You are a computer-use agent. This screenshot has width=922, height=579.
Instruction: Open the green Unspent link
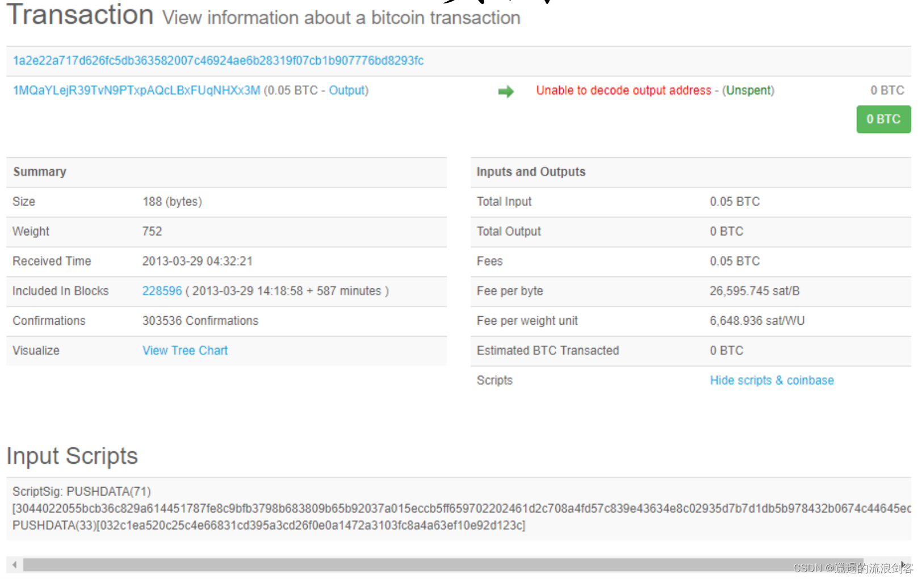coord(749,90)
